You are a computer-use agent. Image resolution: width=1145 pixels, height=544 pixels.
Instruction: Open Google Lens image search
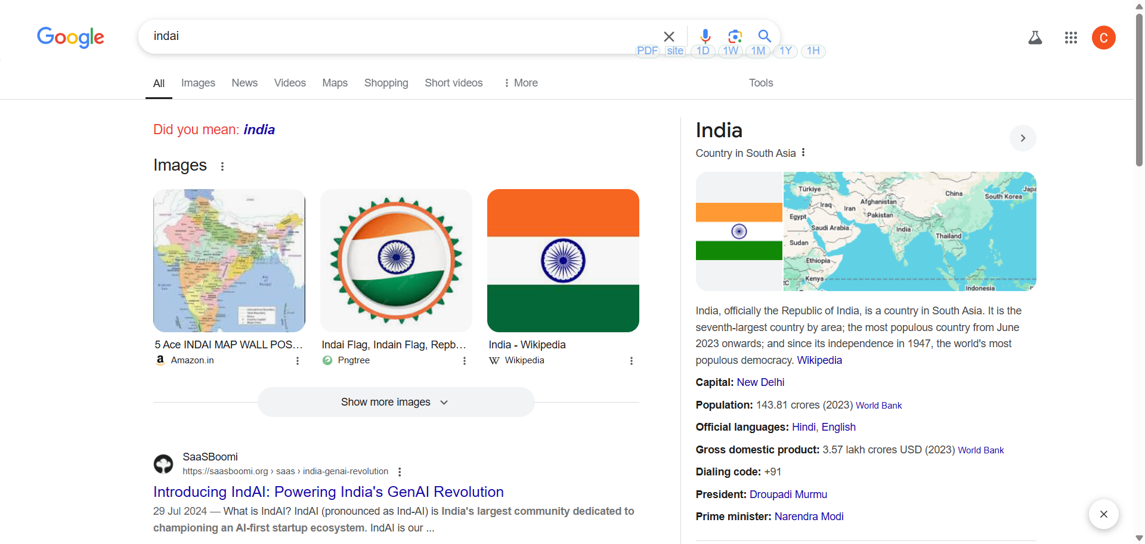(x=735, y=36)
